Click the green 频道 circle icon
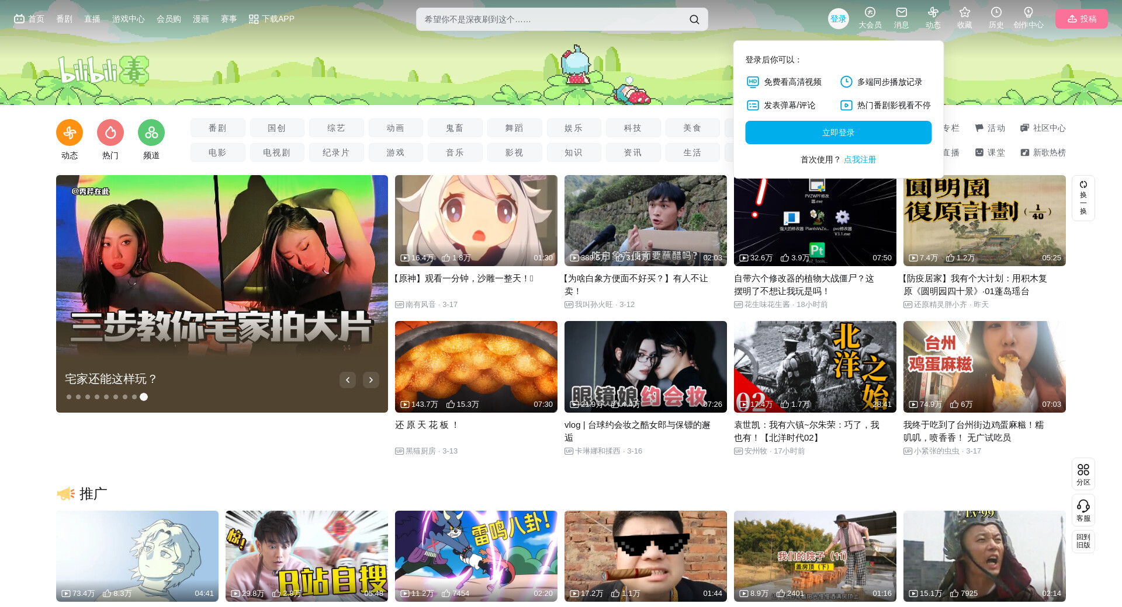This screenshot has width=1122, height=607. pyautogui.click(x=151, y=133)
